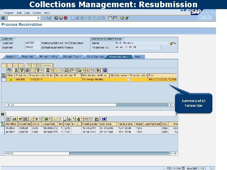This screenshot has height=170, width=227.
Task: Switch to the Promises to Pay tab
Action: pos(49,57)
